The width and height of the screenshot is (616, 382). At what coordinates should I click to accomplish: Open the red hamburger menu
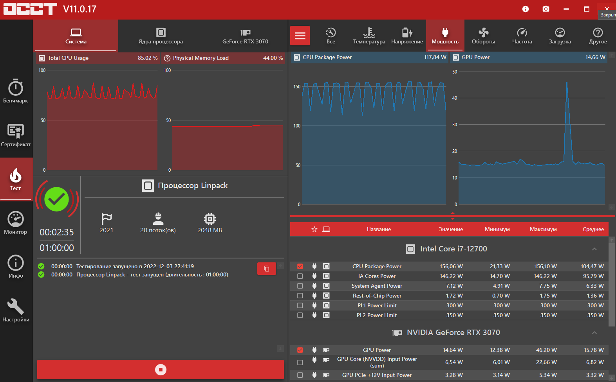pyautogui.click(x=300, y=36)
